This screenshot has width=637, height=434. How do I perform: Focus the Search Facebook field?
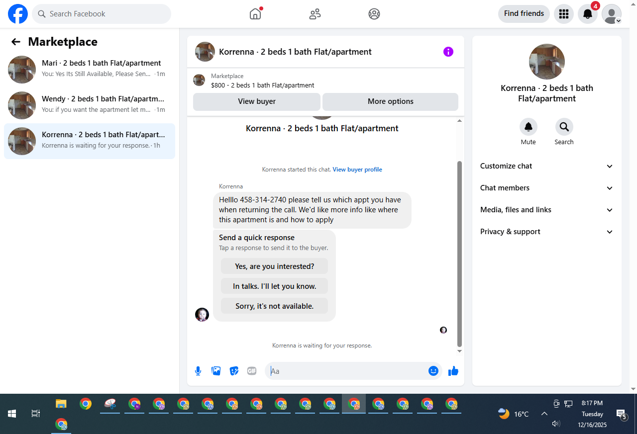(102, 14)
